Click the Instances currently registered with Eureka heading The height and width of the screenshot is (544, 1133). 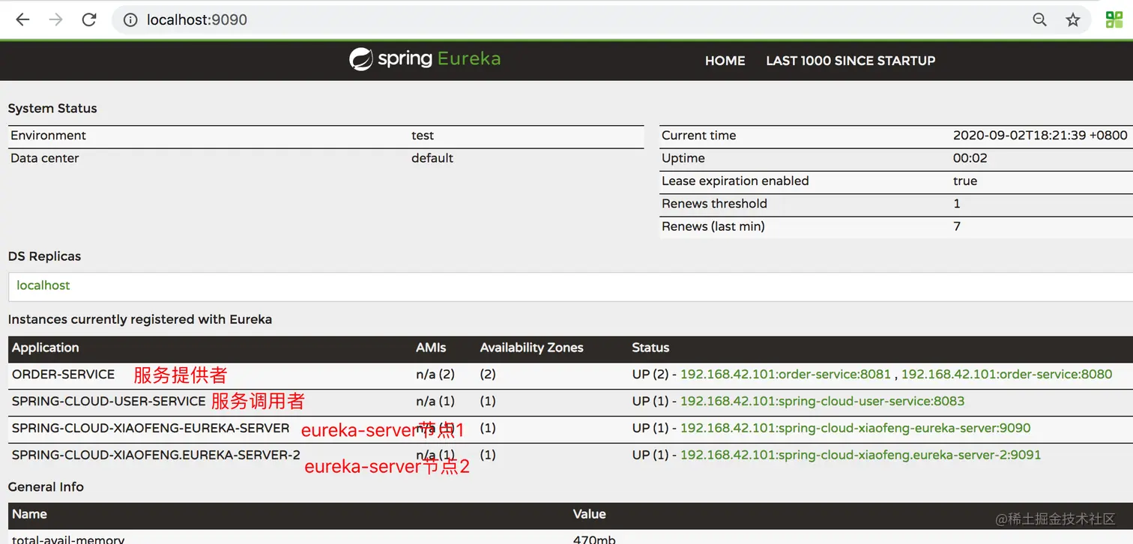coord(140,319)
